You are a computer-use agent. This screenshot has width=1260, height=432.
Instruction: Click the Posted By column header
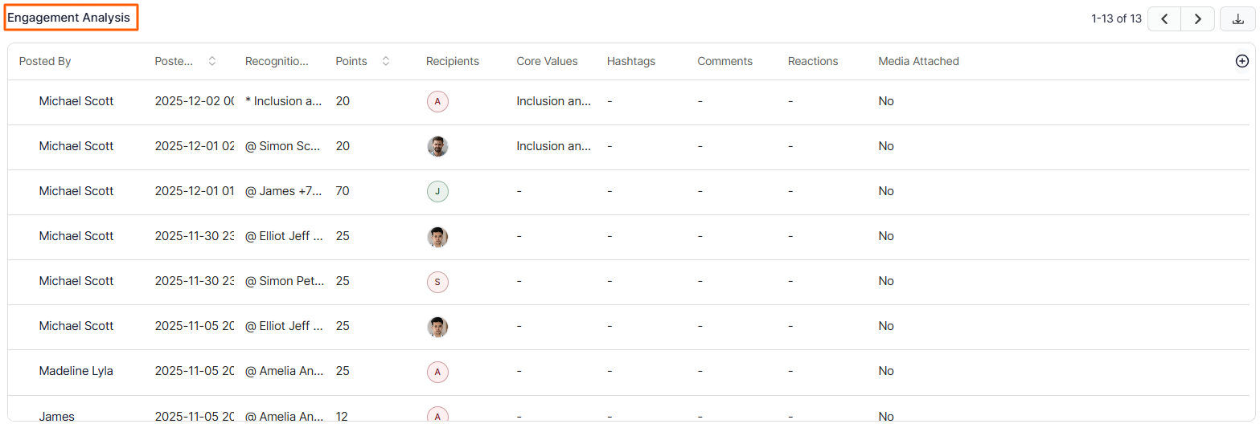[x=45, y=61]
